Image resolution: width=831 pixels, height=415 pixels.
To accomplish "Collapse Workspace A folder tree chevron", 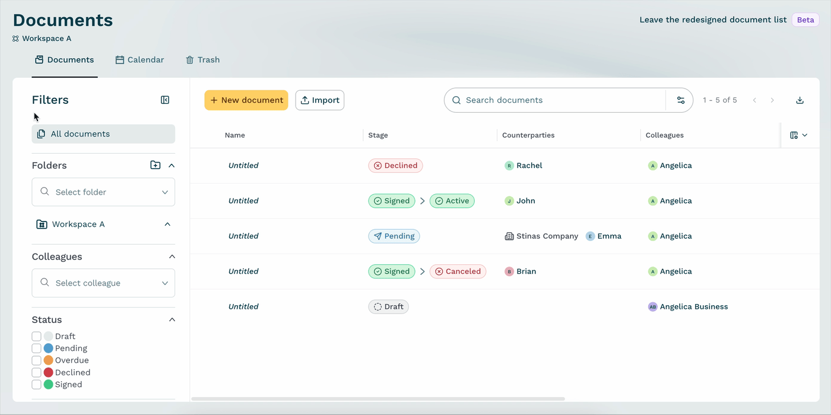I will pyautogui.click(x=167, y=224).
